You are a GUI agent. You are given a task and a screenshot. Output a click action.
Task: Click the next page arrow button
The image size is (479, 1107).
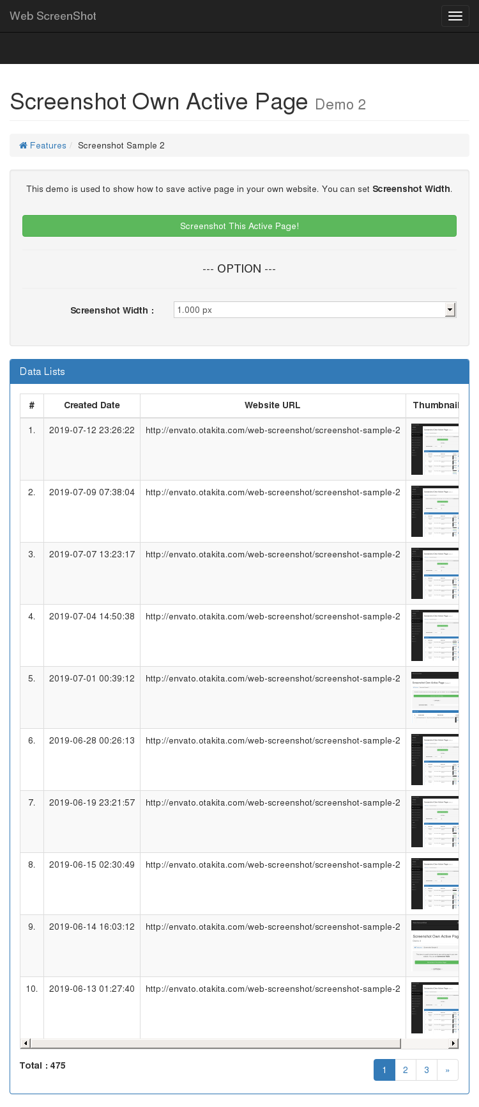[x=447, y=1070]
